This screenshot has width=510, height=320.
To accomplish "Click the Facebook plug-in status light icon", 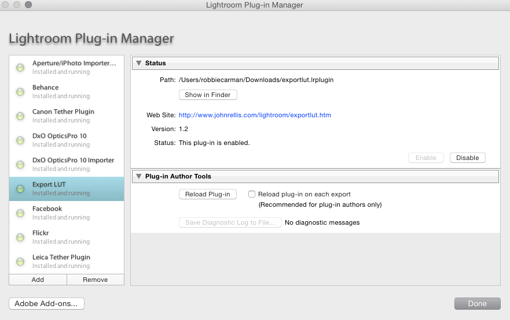I will (20, 213).
